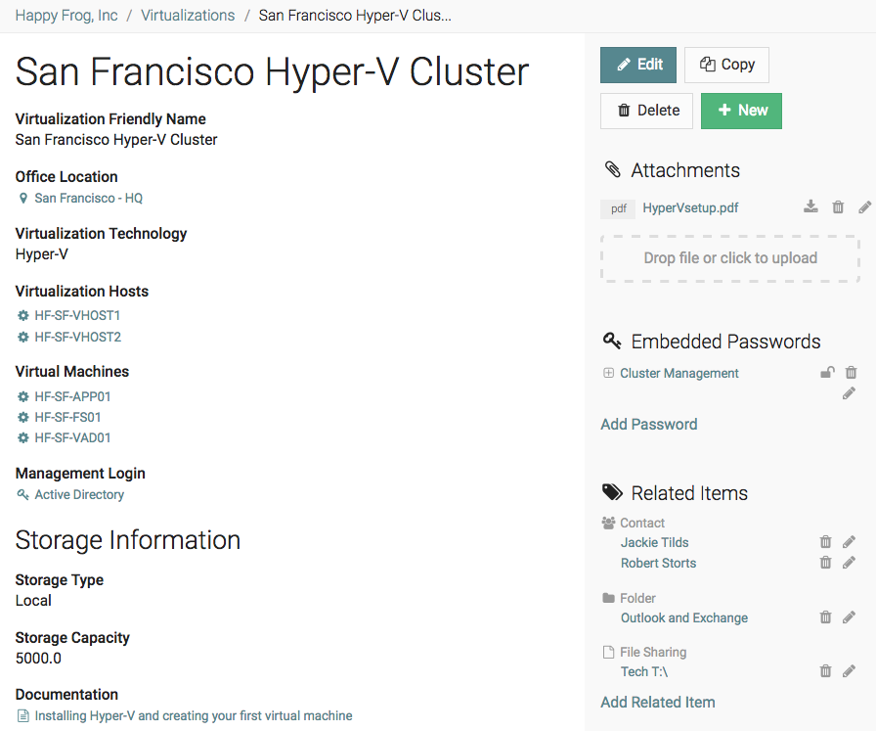The height and width of the screenshot is (731, 876).
Task: Delete the HyperVsetup.pdf attachment
Action: (838, 206)
